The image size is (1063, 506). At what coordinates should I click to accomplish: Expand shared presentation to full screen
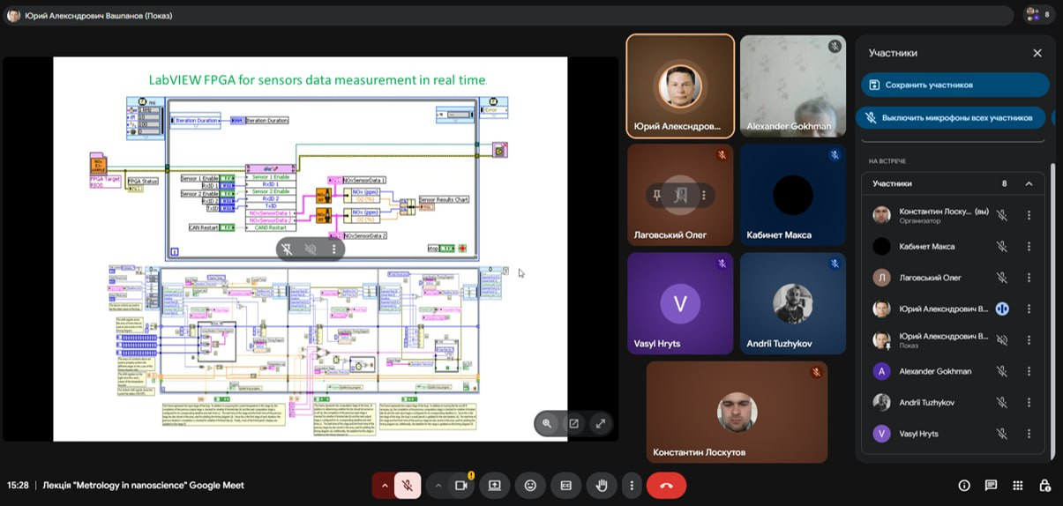coord(601,423)
